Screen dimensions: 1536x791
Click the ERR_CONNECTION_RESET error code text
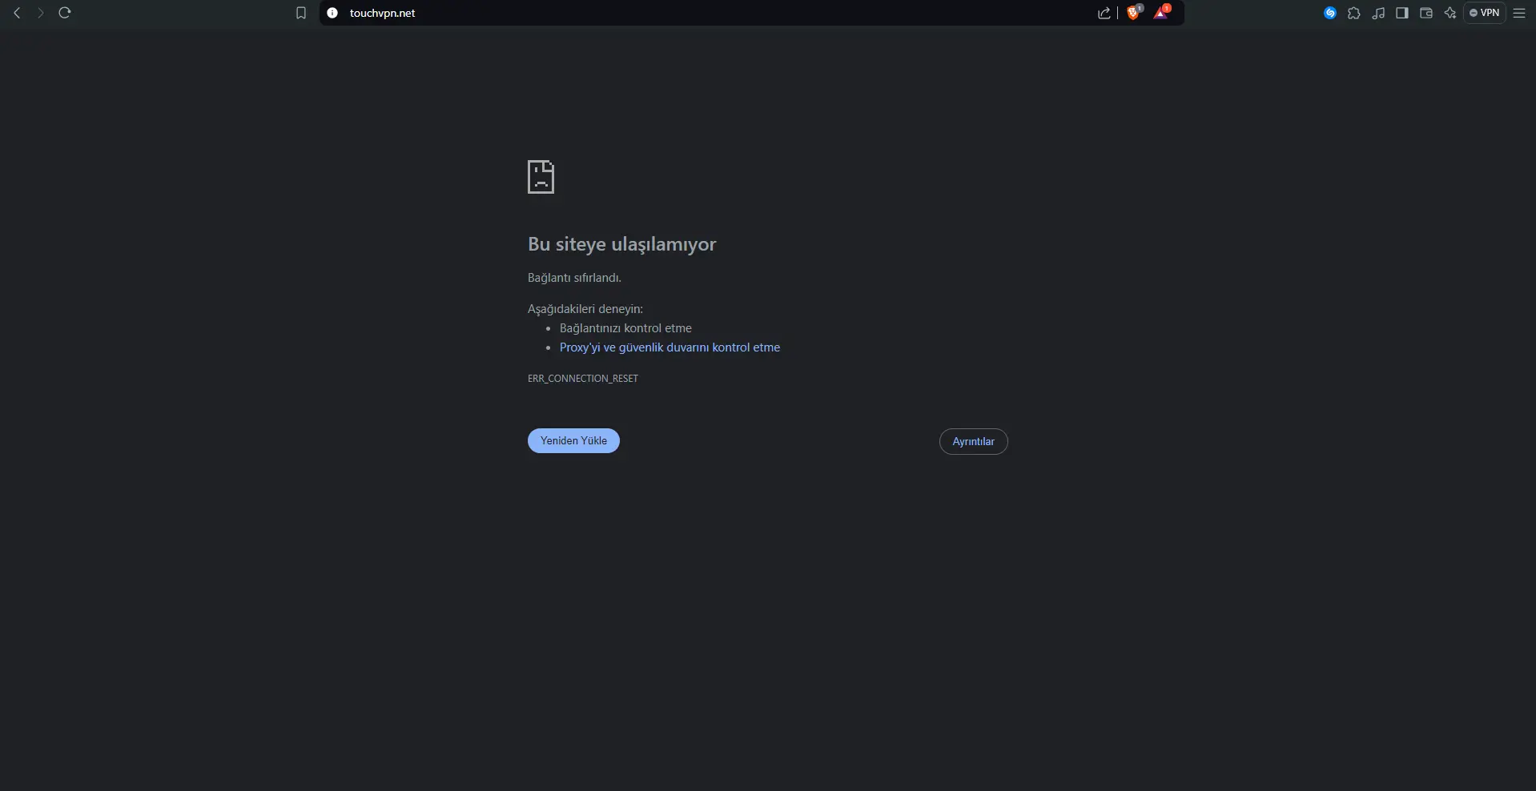coord(583,379)
